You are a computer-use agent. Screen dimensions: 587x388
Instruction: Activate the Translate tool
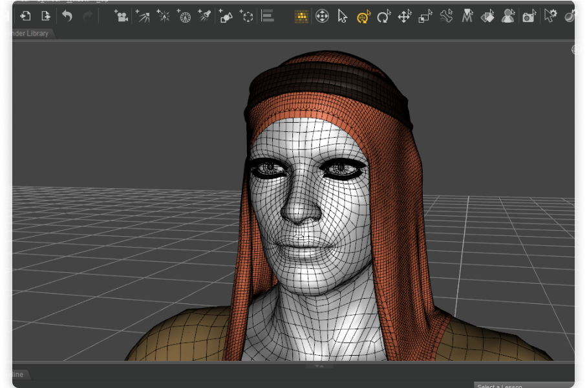[x=405, y=16]
